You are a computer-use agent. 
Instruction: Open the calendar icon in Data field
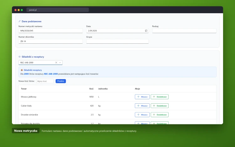(x=146, y=31)
